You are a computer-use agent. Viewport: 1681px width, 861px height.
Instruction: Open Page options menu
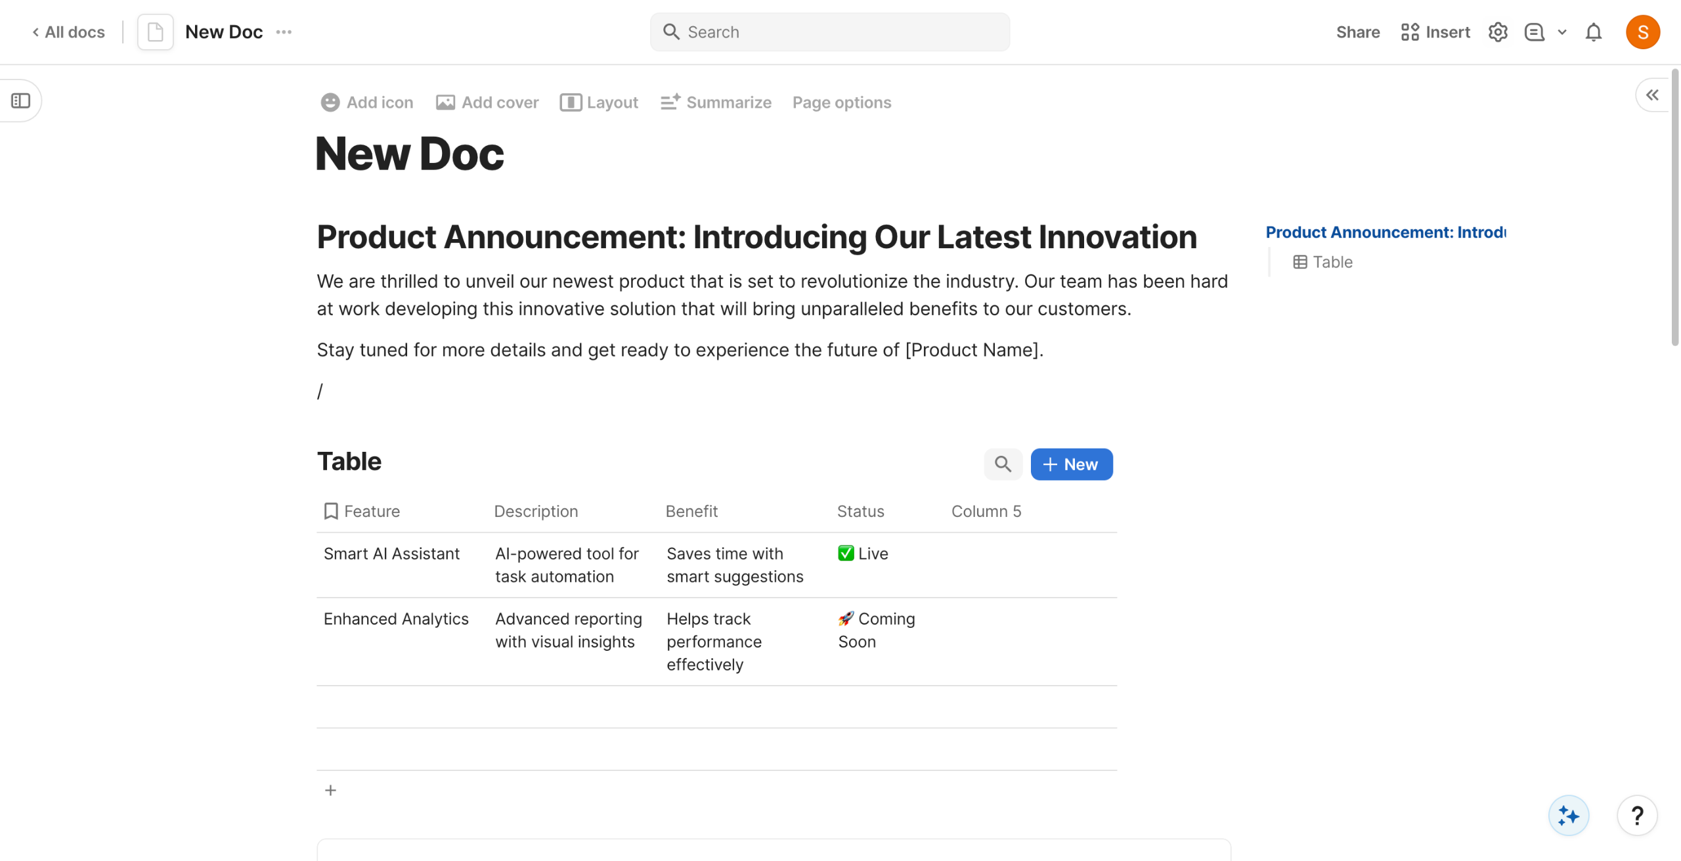[841, 102]
